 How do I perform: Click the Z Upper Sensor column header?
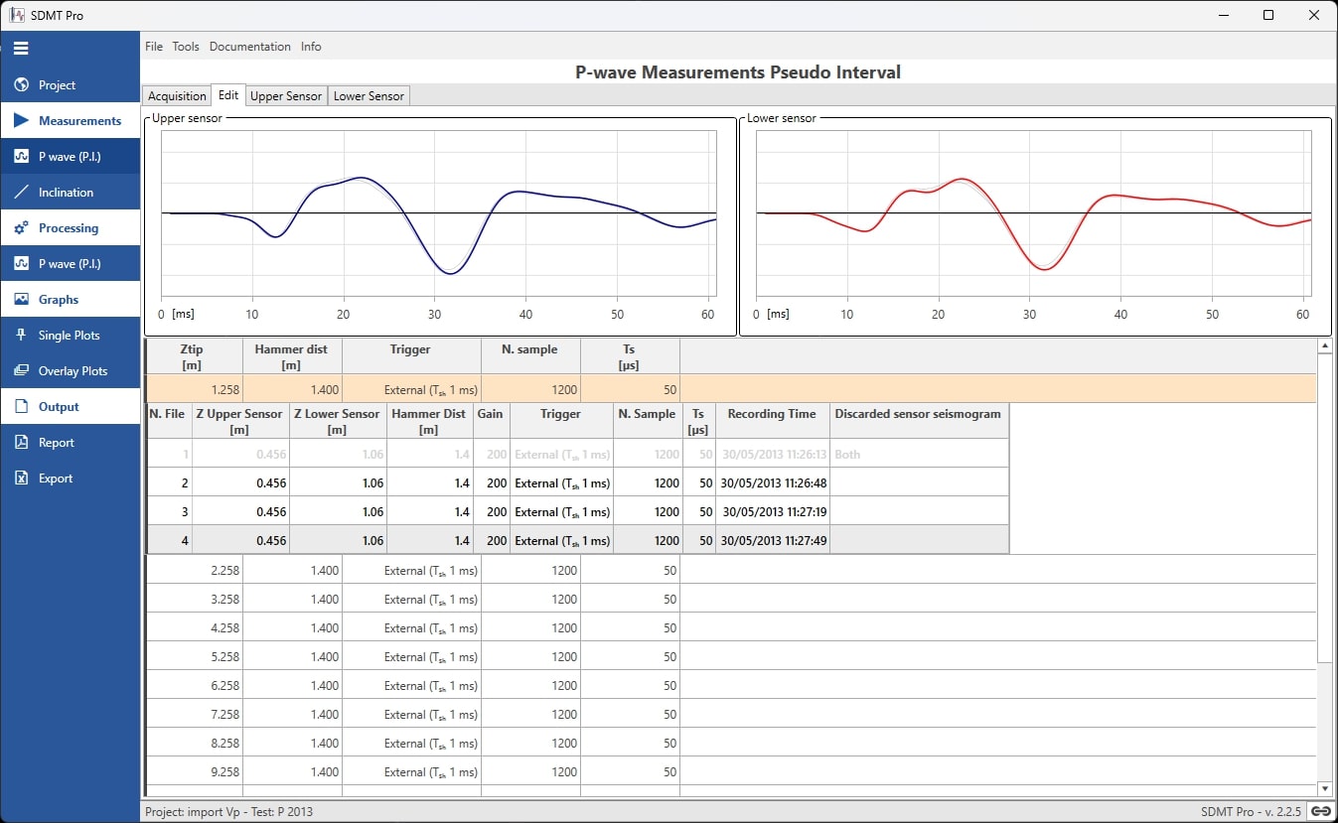coord(239,421)
